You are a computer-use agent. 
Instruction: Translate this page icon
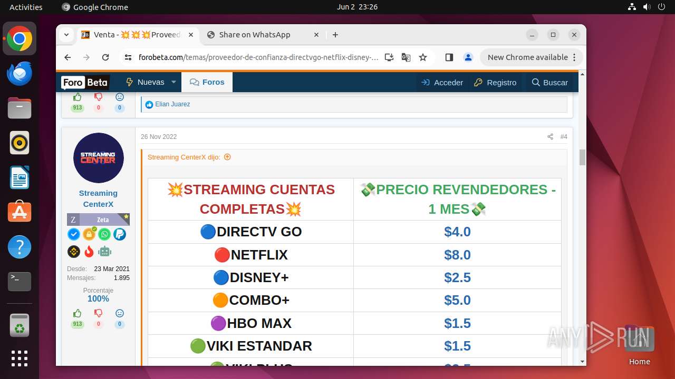(x=406, y=57)
